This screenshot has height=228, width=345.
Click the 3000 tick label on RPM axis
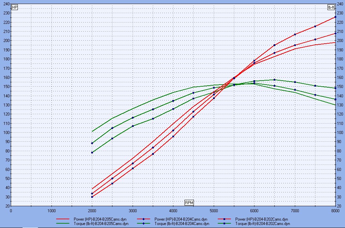133,211
